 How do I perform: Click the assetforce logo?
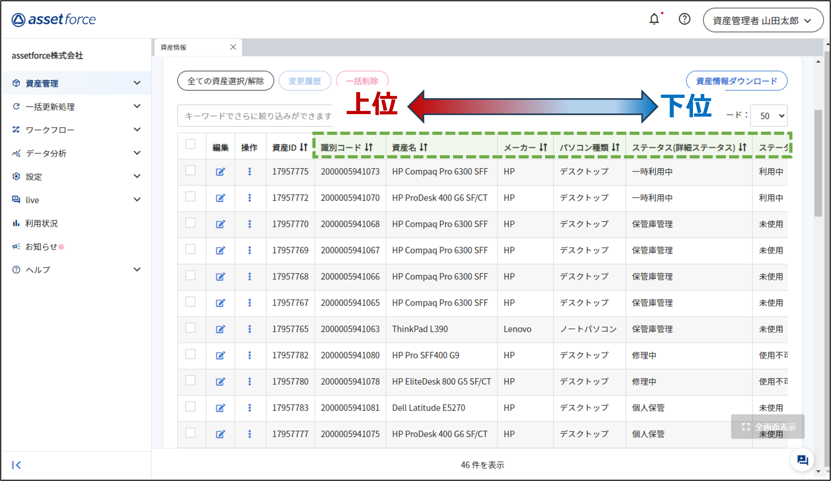(x=54, y=19)
